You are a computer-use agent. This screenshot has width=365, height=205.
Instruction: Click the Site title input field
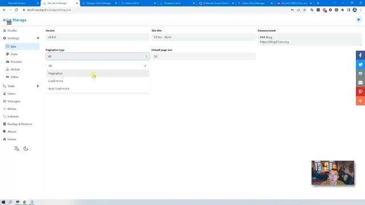(x=204, y=37)
